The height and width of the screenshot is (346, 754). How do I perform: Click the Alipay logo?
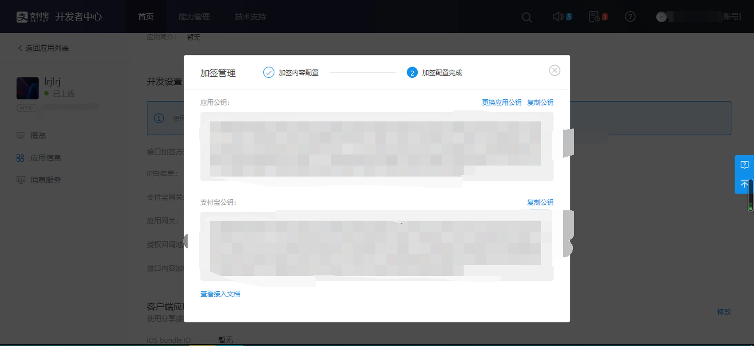pos(33,17)
